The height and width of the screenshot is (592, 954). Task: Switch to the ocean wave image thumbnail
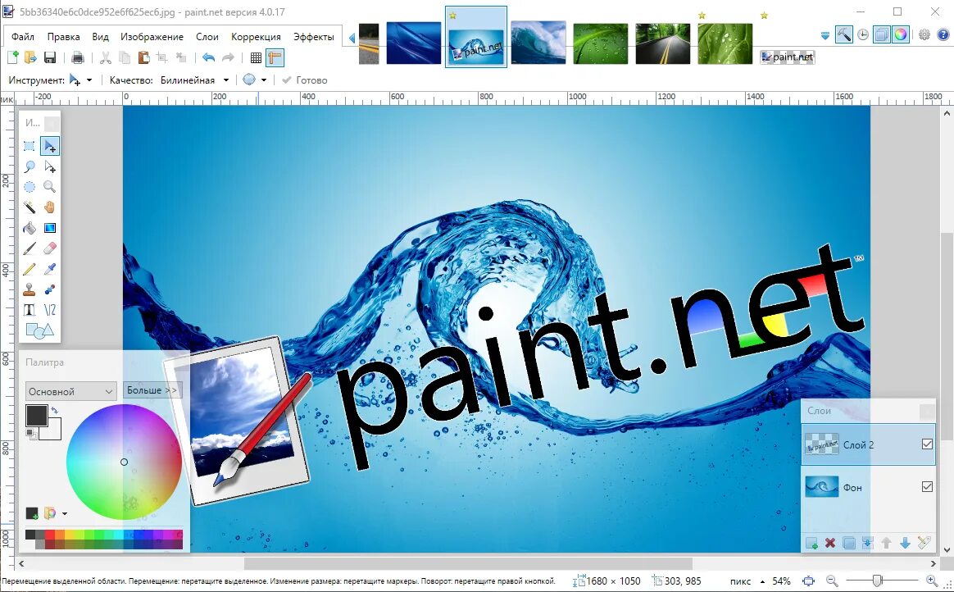pos(538,43)
